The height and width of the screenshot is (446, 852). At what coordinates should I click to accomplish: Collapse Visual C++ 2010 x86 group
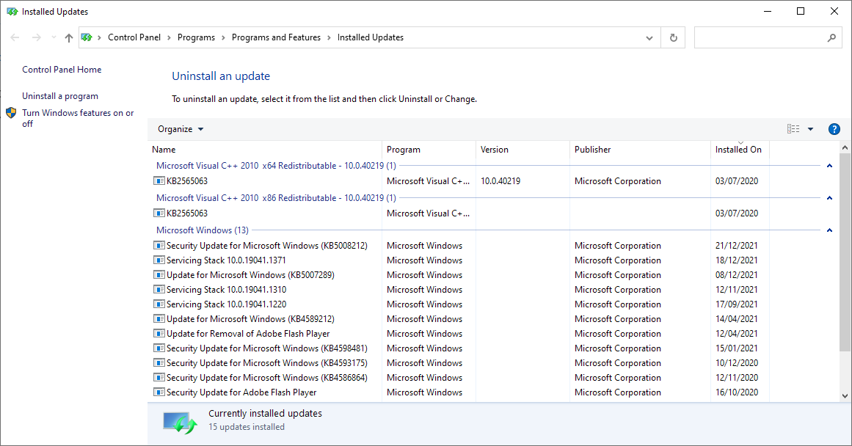(x=830, y=198)
